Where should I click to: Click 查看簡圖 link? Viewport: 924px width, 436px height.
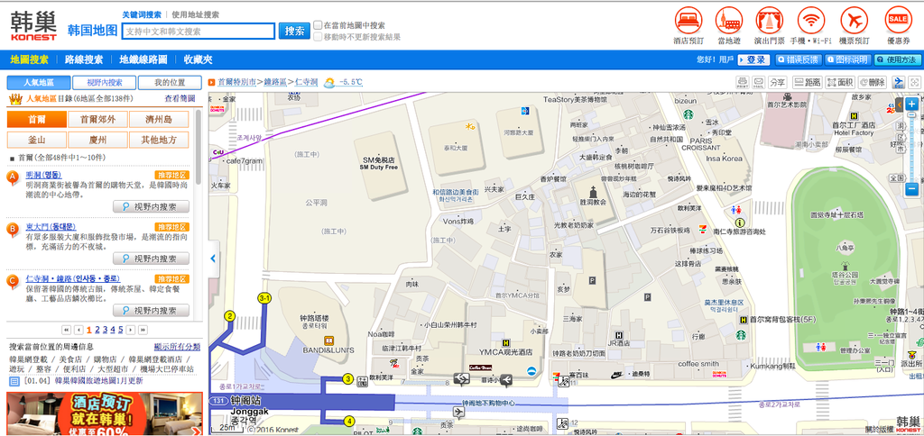click(x=180, y=99)
